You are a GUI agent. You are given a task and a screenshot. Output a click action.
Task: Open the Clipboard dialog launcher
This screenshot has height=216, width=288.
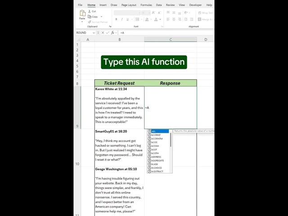pyautogui.click(x=110, y=27)
